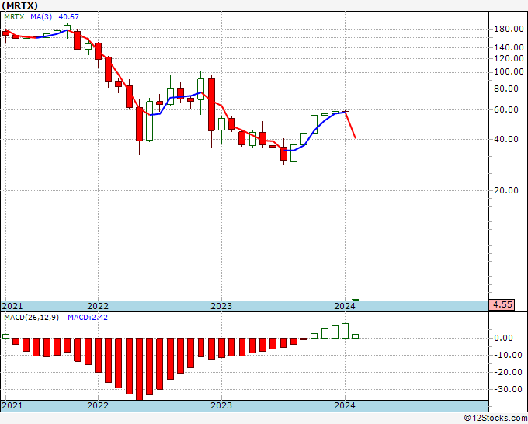
Task: Click the MA(3) indicator label
Action: pos(41,17)
